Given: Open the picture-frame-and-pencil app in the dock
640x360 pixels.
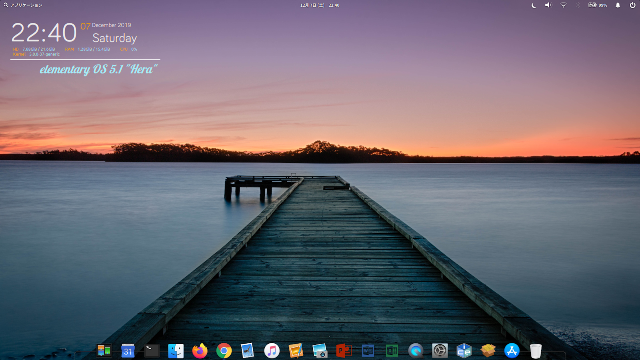Looking at the screenshot, I should (296, 351).
